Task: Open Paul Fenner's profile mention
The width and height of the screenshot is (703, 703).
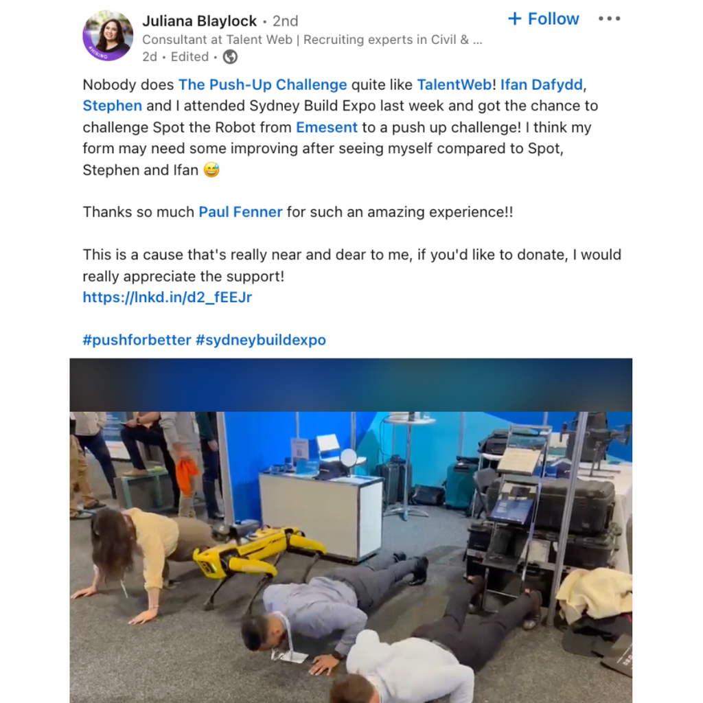Action: (x=240, y=212)
